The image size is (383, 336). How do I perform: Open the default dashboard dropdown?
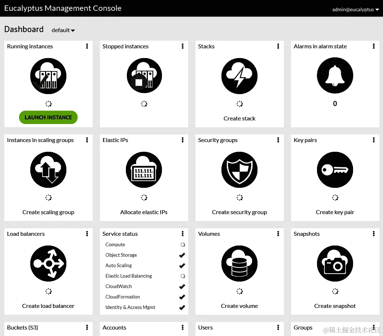click(63, 30)
